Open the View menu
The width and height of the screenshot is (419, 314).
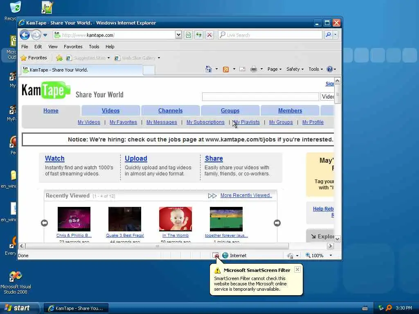coord(53,47)
